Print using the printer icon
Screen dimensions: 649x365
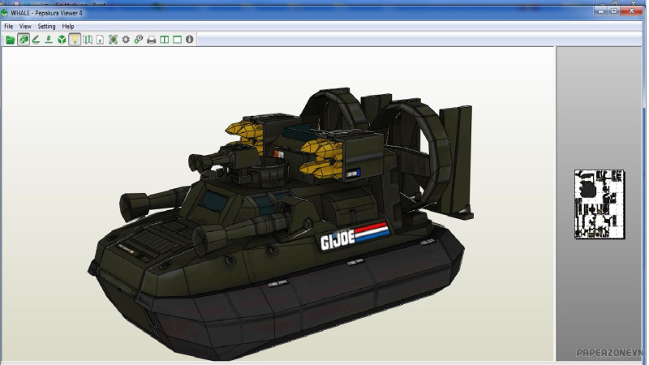[152, 39]
